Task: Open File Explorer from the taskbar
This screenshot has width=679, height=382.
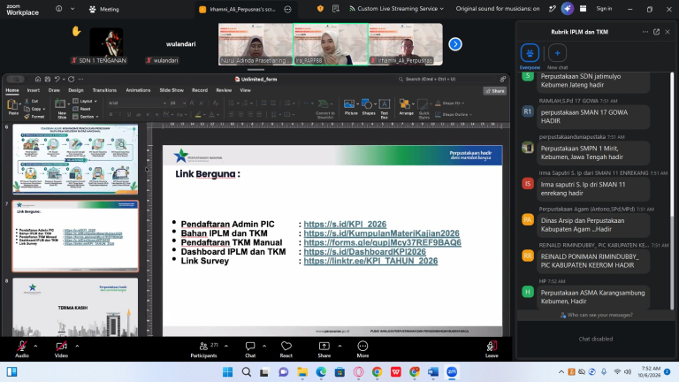Action: click(302, 372)
